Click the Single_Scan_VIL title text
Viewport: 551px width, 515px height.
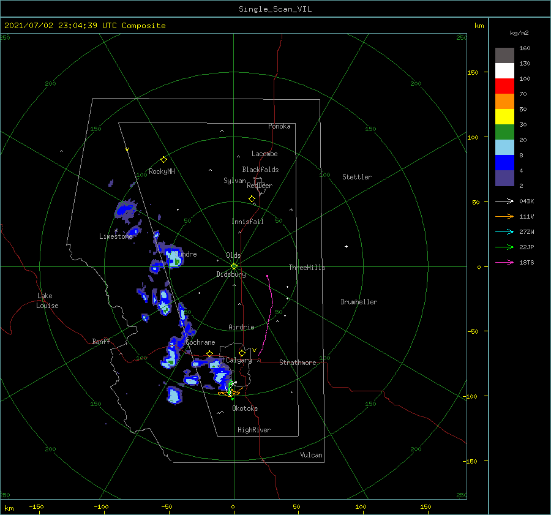pos(275,9)
